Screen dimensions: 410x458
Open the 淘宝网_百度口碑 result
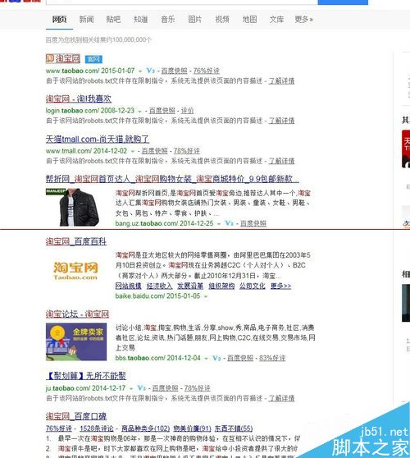pos(76,416)
